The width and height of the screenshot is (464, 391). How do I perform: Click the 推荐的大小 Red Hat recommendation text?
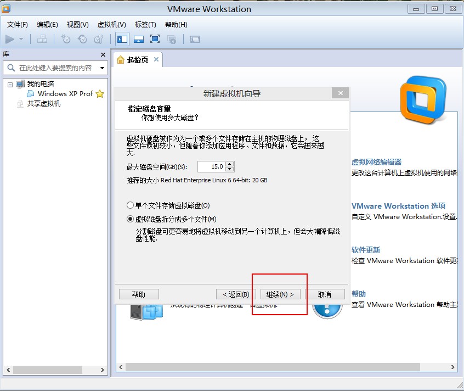(x=197, y=180)
